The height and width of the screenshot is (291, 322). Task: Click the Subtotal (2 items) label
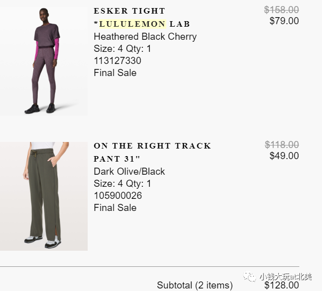[195, 285]
